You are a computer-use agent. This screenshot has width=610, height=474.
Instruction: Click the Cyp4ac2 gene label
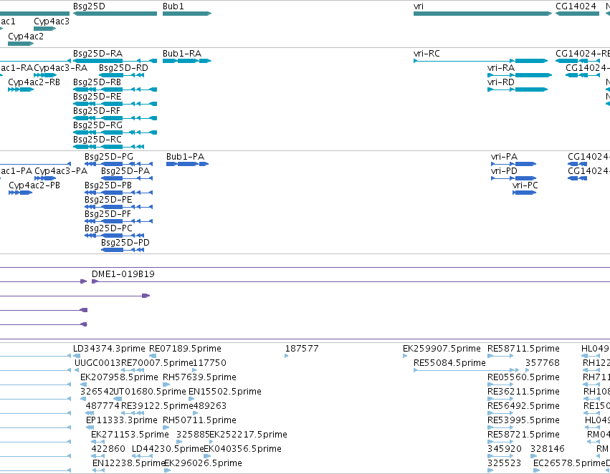[x=26, y=36]
